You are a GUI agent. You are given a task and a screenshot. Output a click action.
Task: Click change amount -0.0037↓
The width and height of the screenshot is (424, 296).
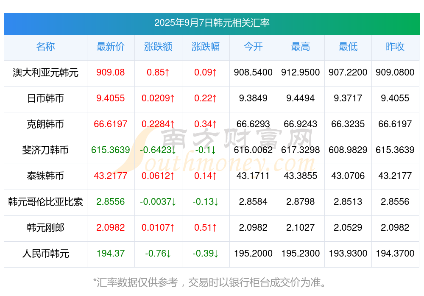point(158,201)
